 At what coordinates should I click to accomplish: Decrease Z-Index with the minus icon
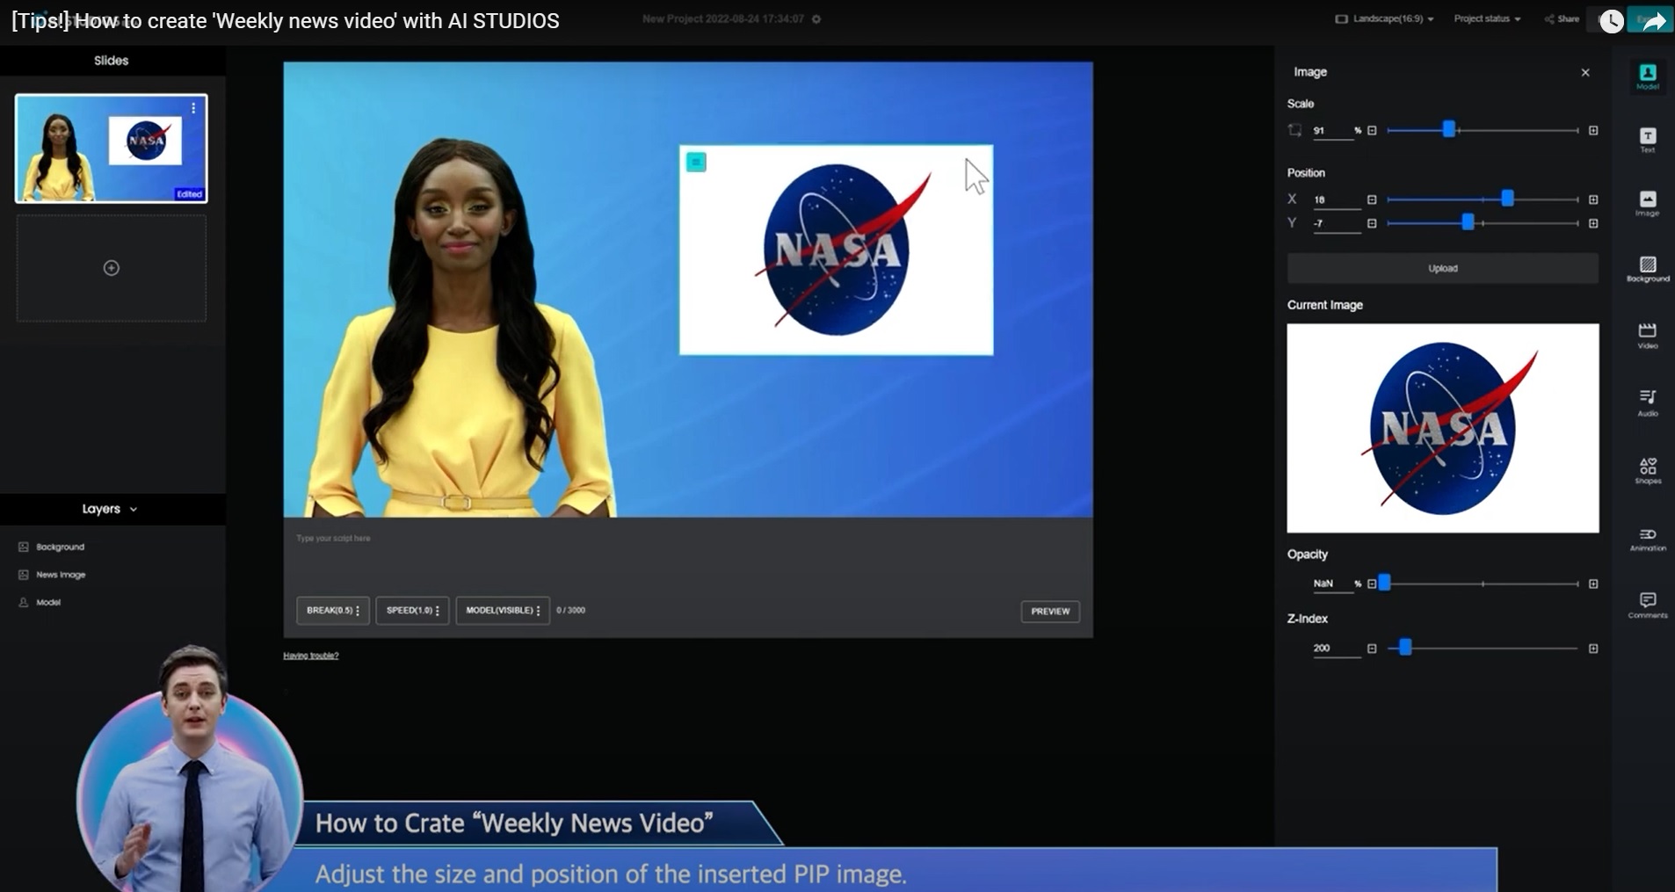pyautogui.click(x=1372, y=649)
